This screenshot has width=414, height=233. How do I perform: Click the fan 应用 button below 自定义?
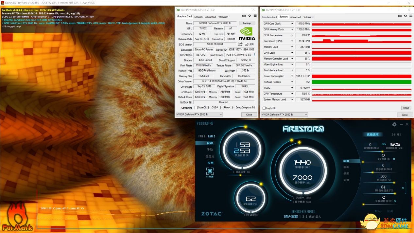[x=210, y=163]
